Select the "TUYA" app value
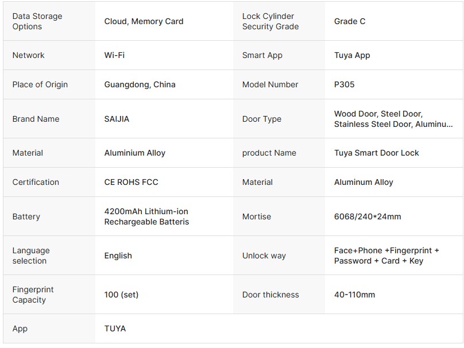 click(115, 328)
